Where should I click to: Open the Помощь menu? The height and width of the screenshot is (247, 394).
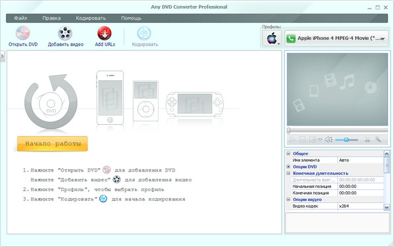131,18
